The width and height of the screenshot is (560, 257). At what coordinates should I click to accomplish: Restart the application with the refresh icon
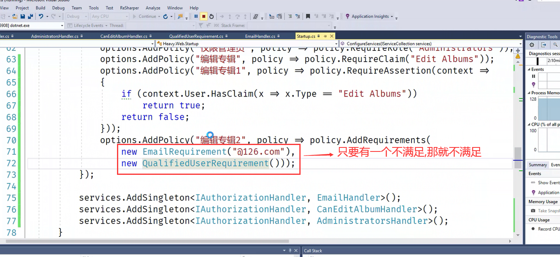click(165, 17)
